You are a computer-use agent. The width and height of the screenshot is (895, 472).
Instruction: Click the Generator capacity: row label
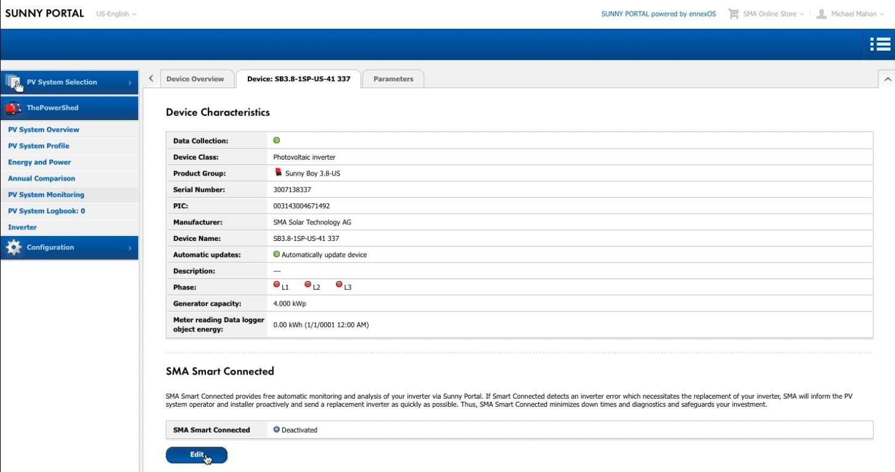207,304
